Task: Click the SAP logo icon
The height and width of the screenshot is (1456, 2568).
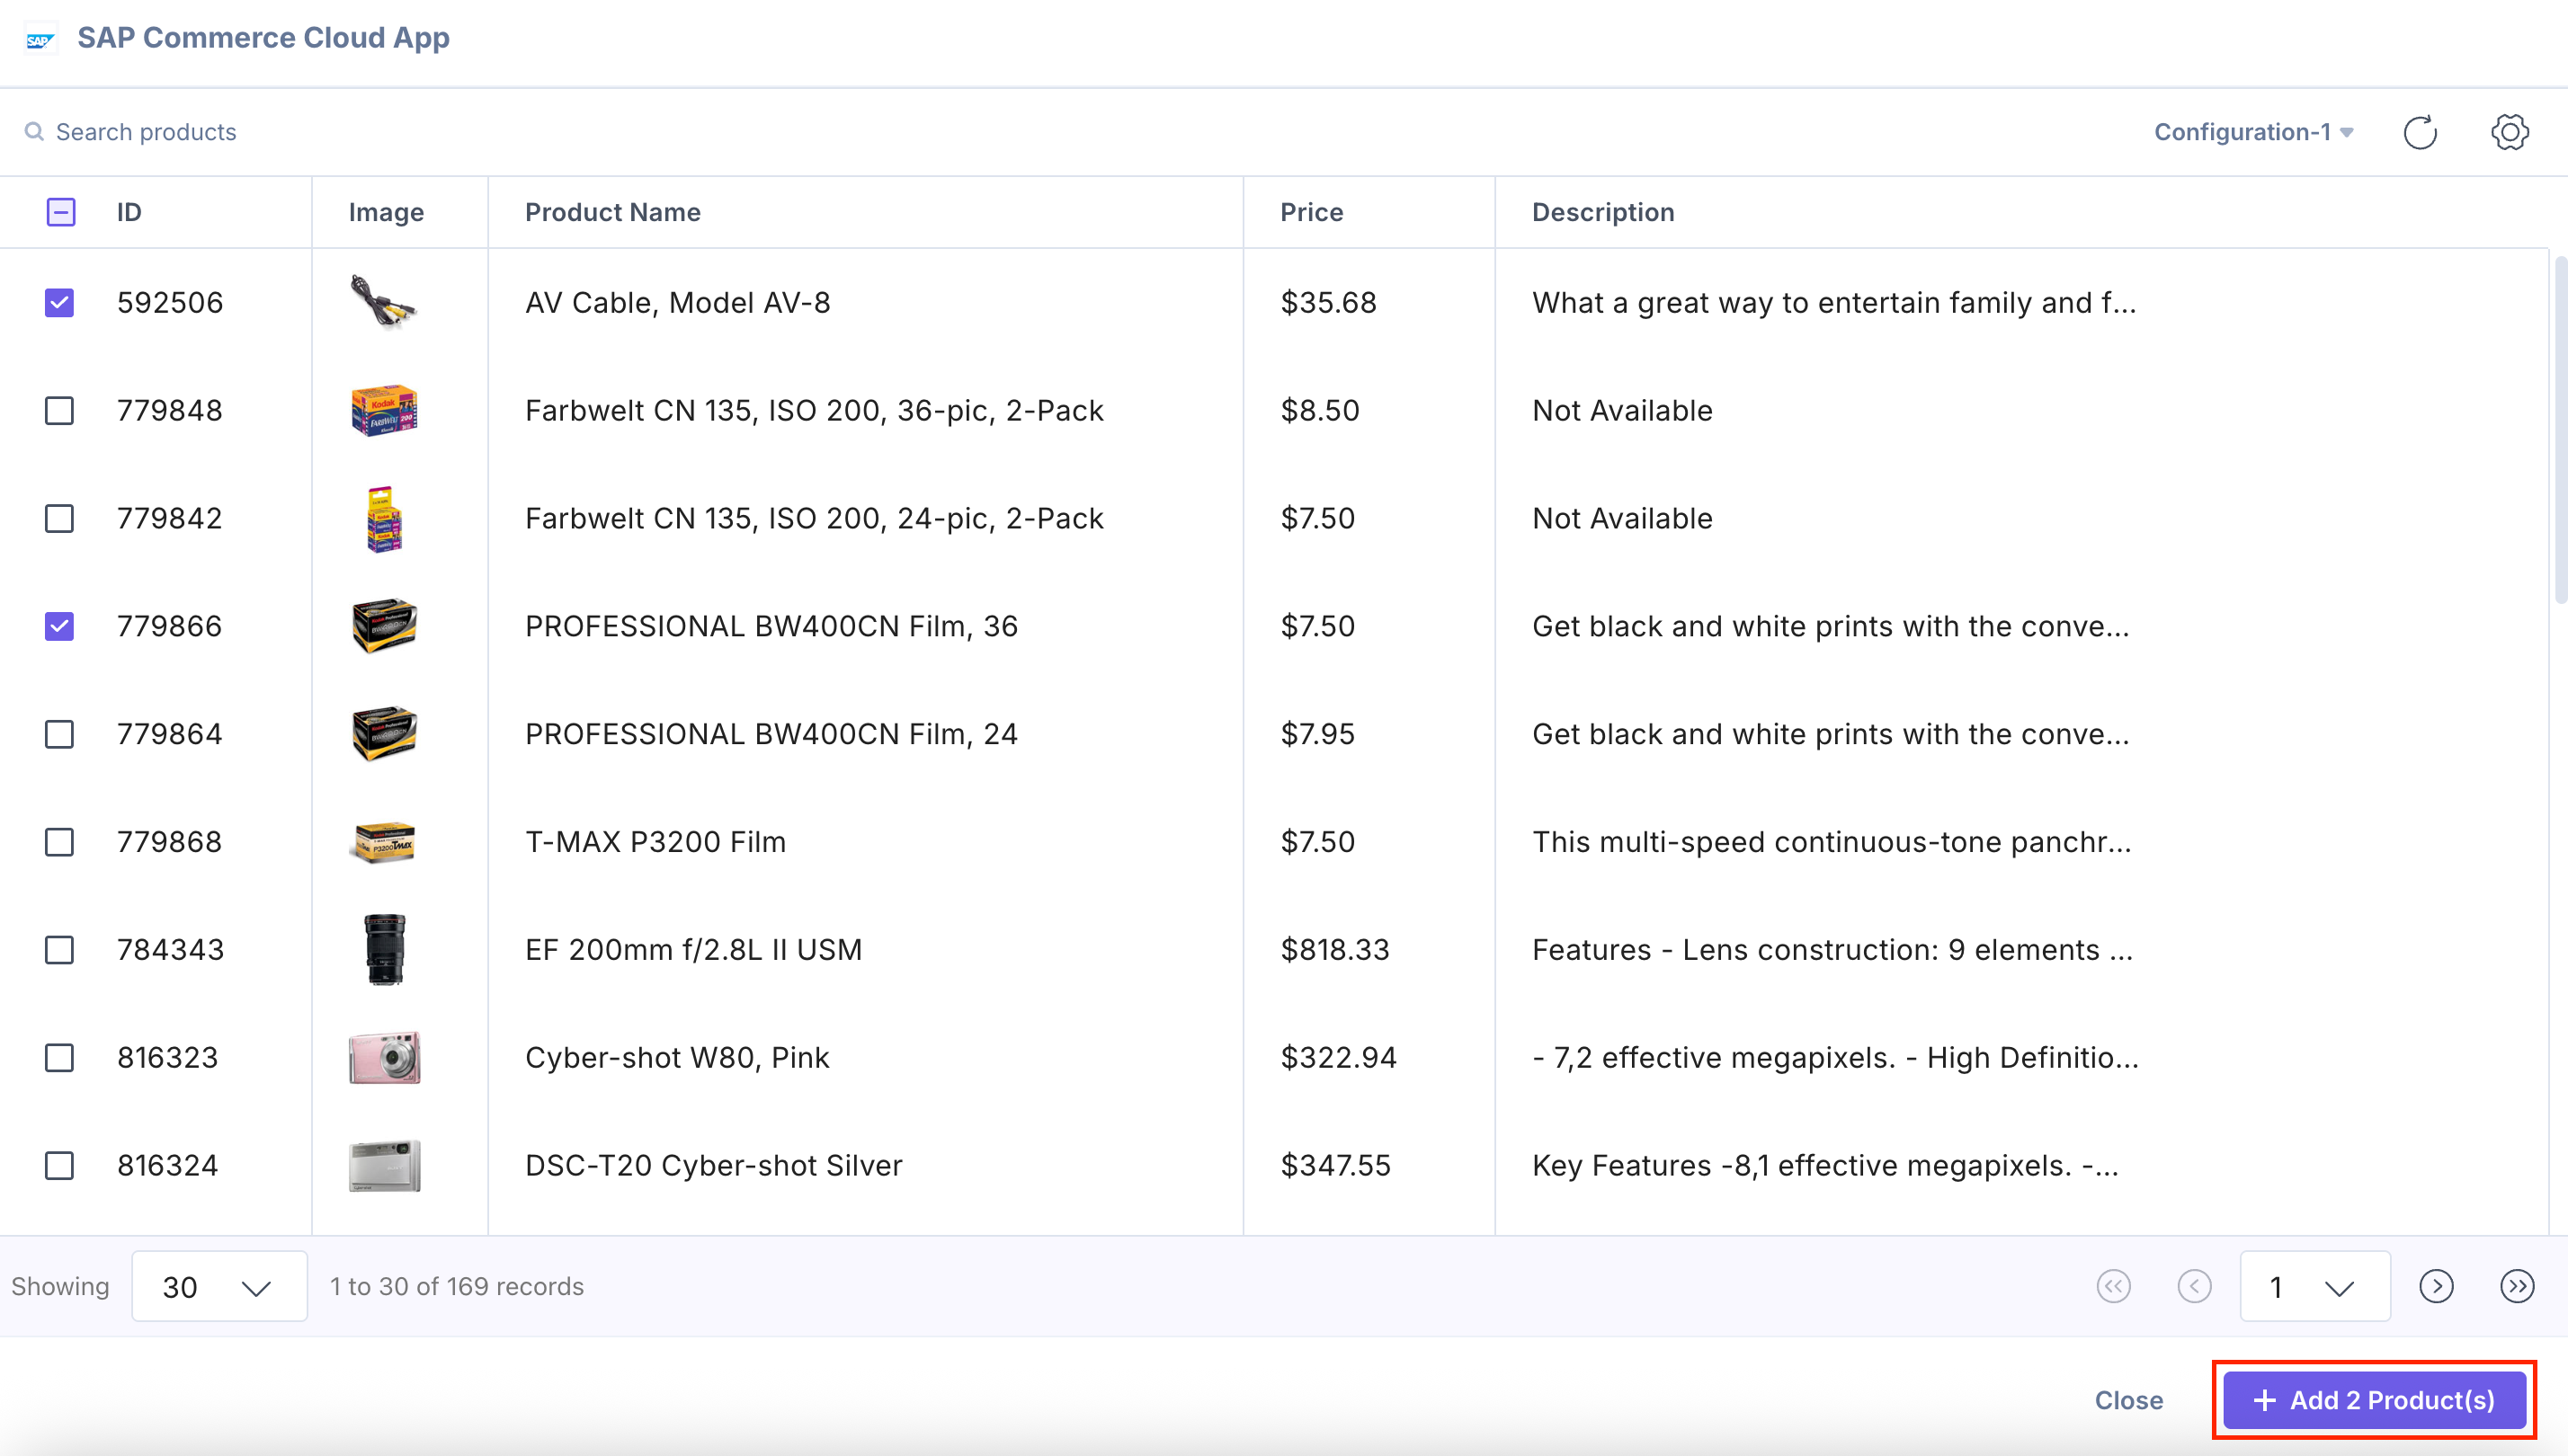Action: [x=40, y=39]
